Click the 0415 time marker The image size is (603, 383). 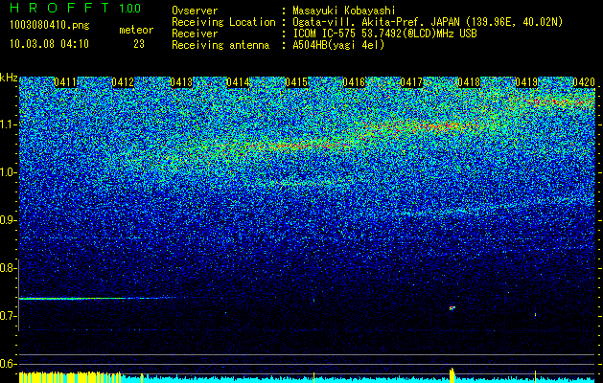click(296, 82)
